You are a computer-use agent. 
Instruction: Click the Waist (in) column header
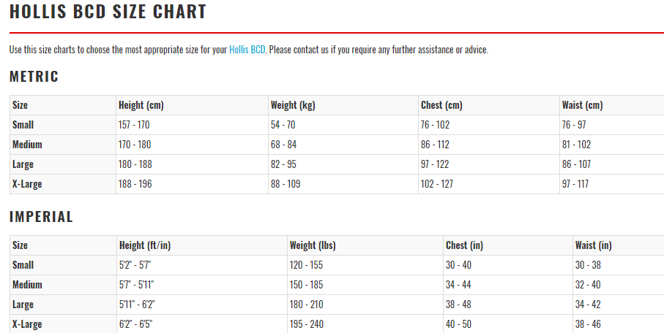594,245
